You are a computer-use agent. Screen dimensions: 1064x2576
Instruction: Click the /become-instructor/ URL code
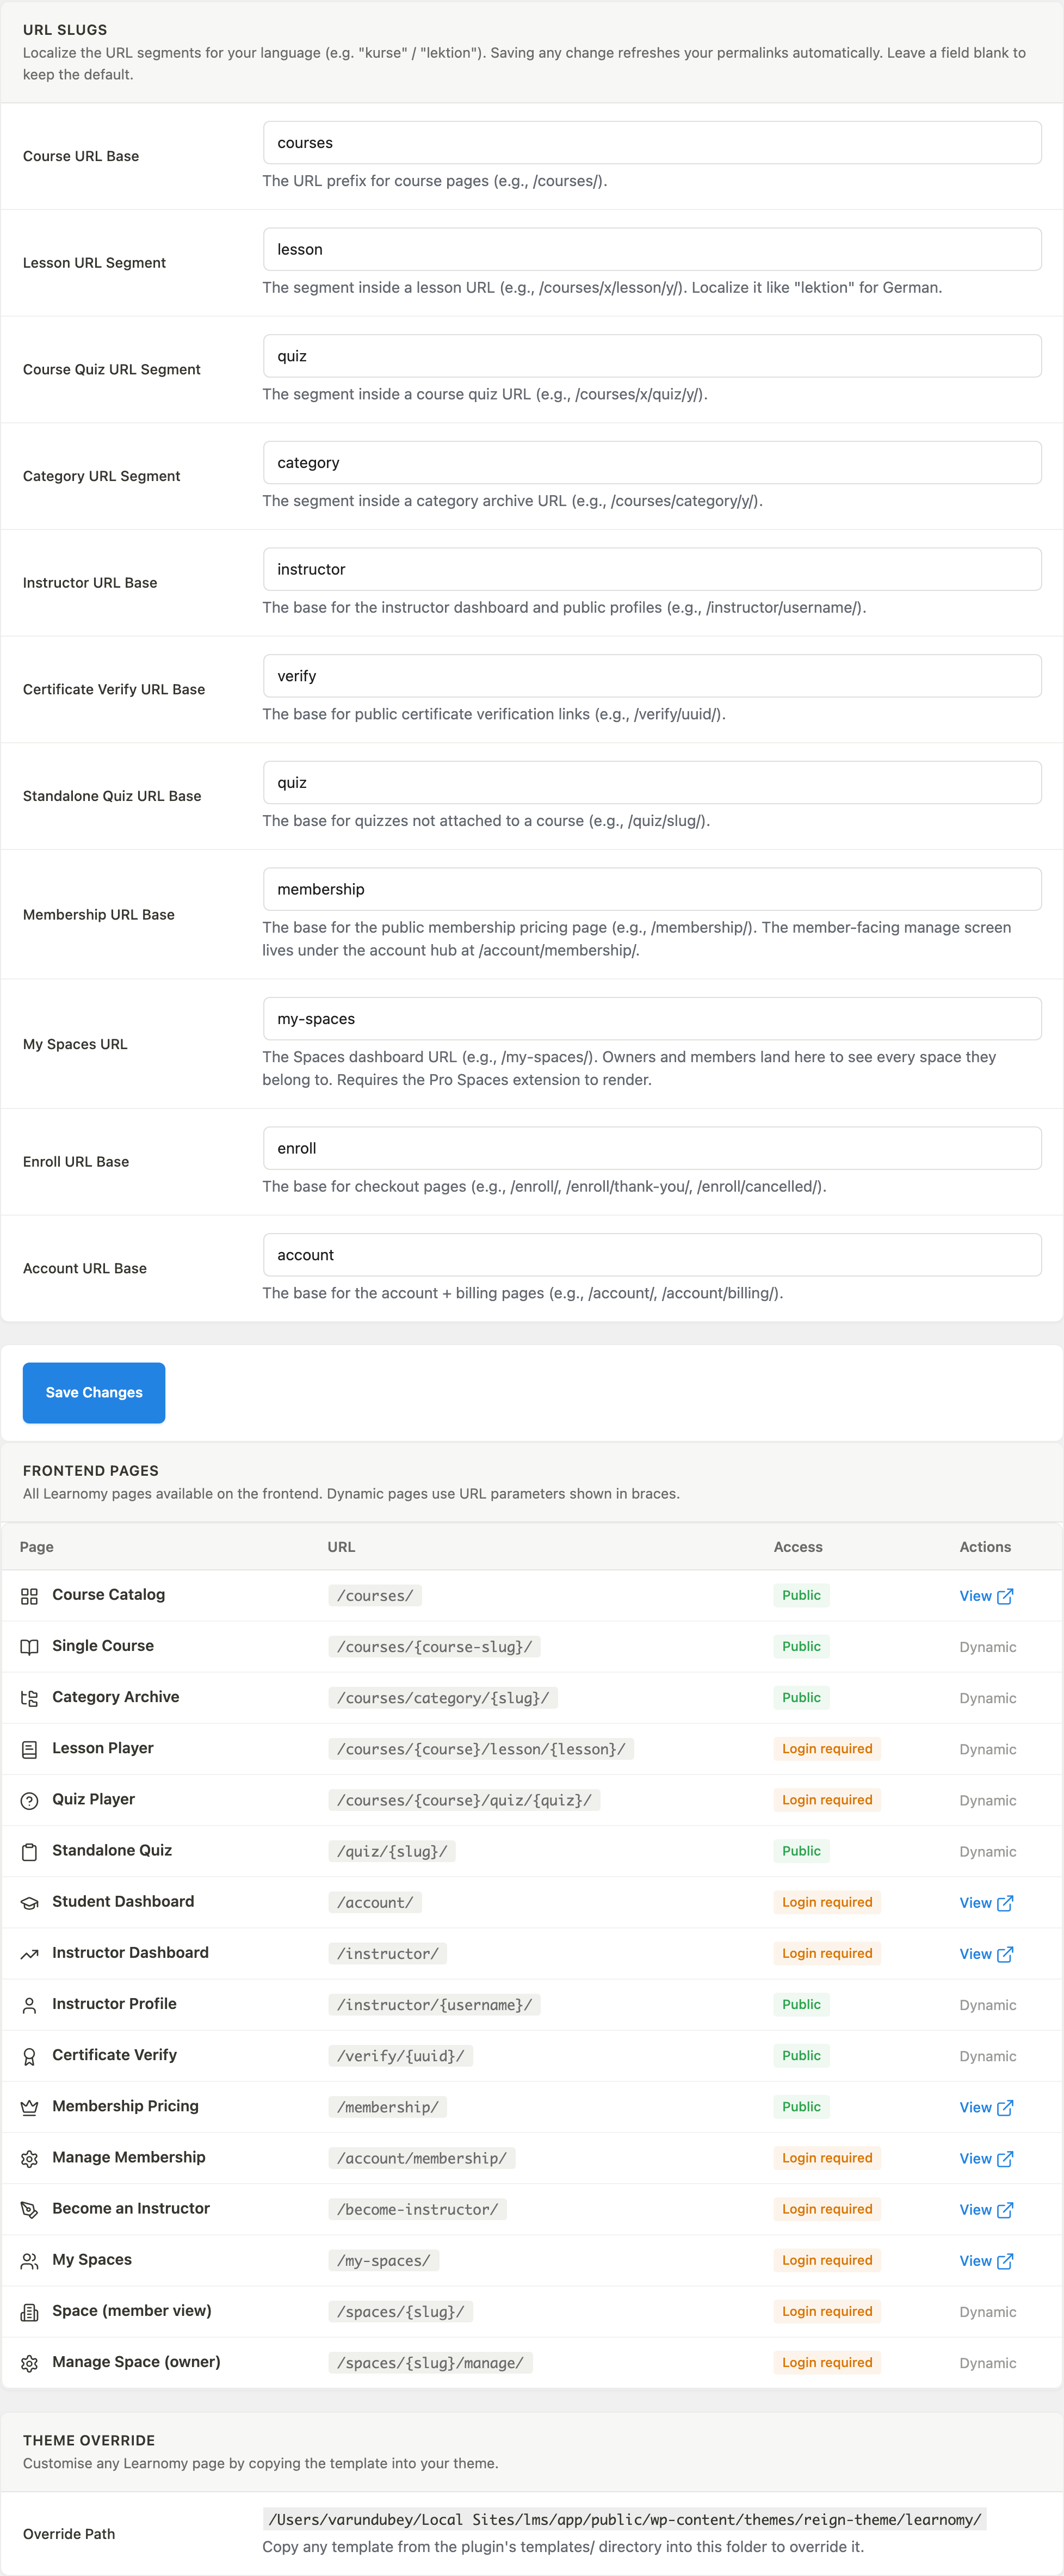(x=417, y=2210)
